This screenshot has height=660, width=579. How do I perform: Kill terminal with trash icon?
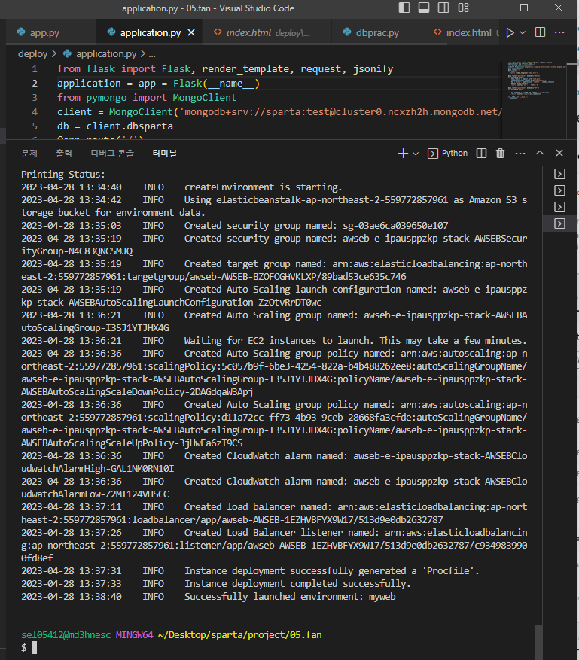pyautogui.click(x=500, y=154)
